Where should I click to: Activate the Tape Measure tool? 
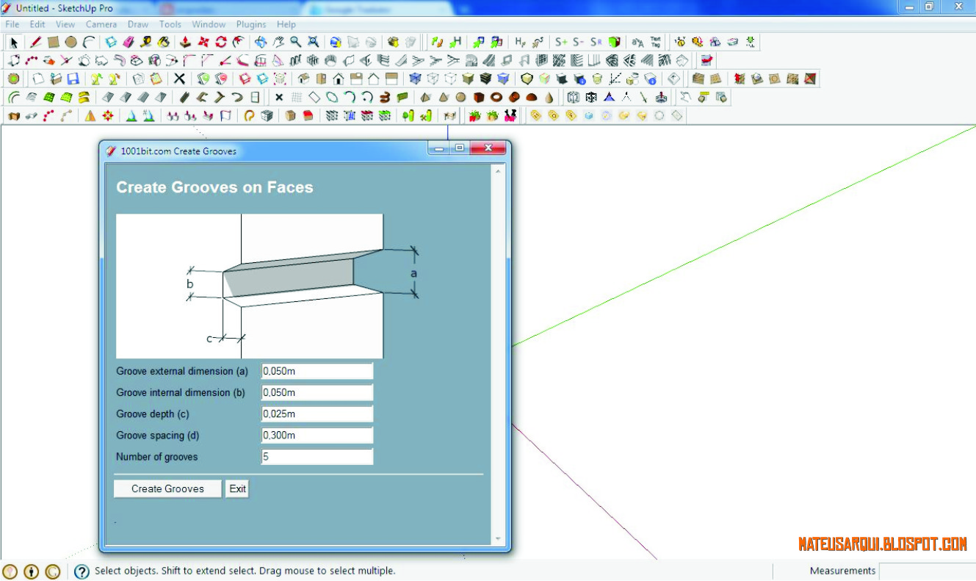coord(146,42)
